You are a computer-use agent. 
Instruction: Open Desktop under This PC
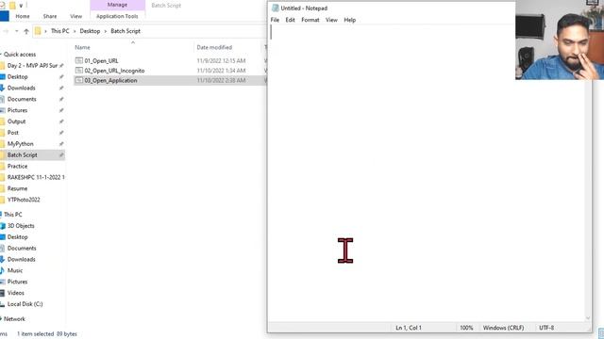(x=17, y=237)
